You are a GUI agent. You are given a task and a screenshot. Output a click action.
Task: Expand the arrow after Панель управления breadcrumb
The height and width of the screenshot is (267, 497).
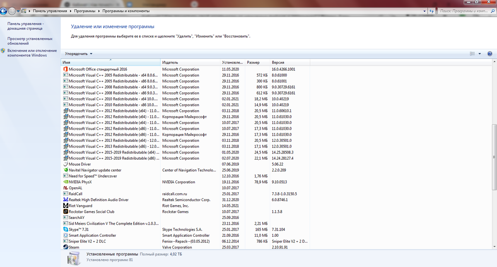70,11
